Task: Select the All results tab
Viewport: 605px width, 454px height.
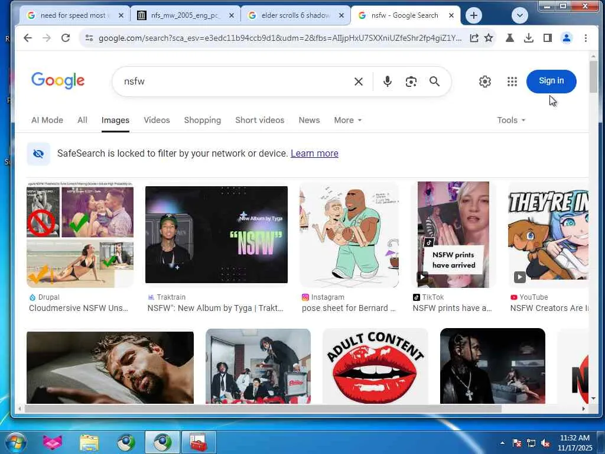Action: 82,120
